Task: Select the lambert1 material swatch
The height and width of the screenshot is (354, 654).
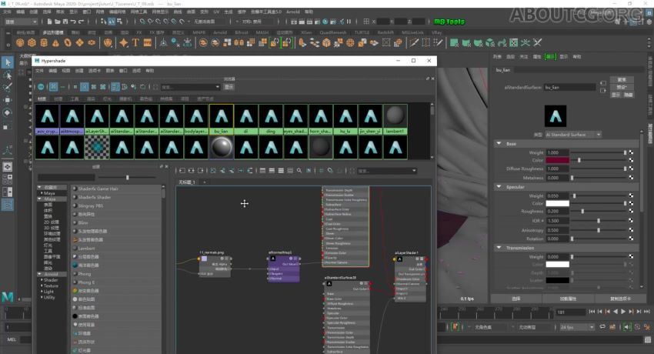Action: pyautogui.click(x=395, y=119)
